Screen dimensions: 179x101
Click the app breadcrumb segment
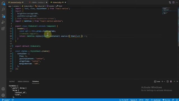click(x=10, y=6)
